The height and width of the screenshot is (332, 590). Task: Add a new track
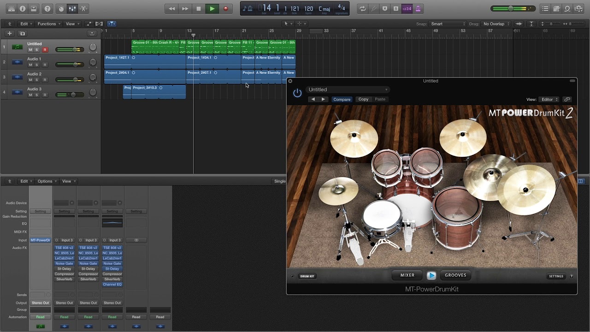coord(9,33)
